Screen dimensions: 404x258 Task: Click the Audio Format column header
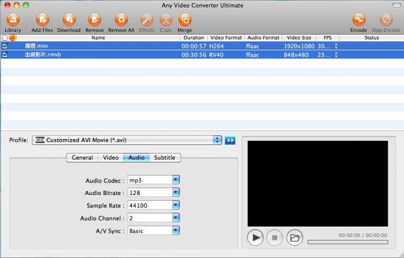coord(263,38)
